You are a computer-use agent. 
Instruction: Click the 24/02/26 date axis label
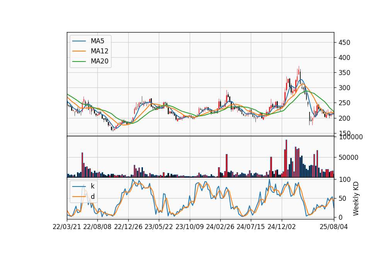tap(220, 227)
